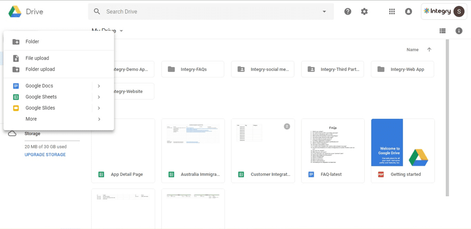Viewport: 471px width, 229px height.
Task: Click the storage usage progress bar
Action: (52, 141)
